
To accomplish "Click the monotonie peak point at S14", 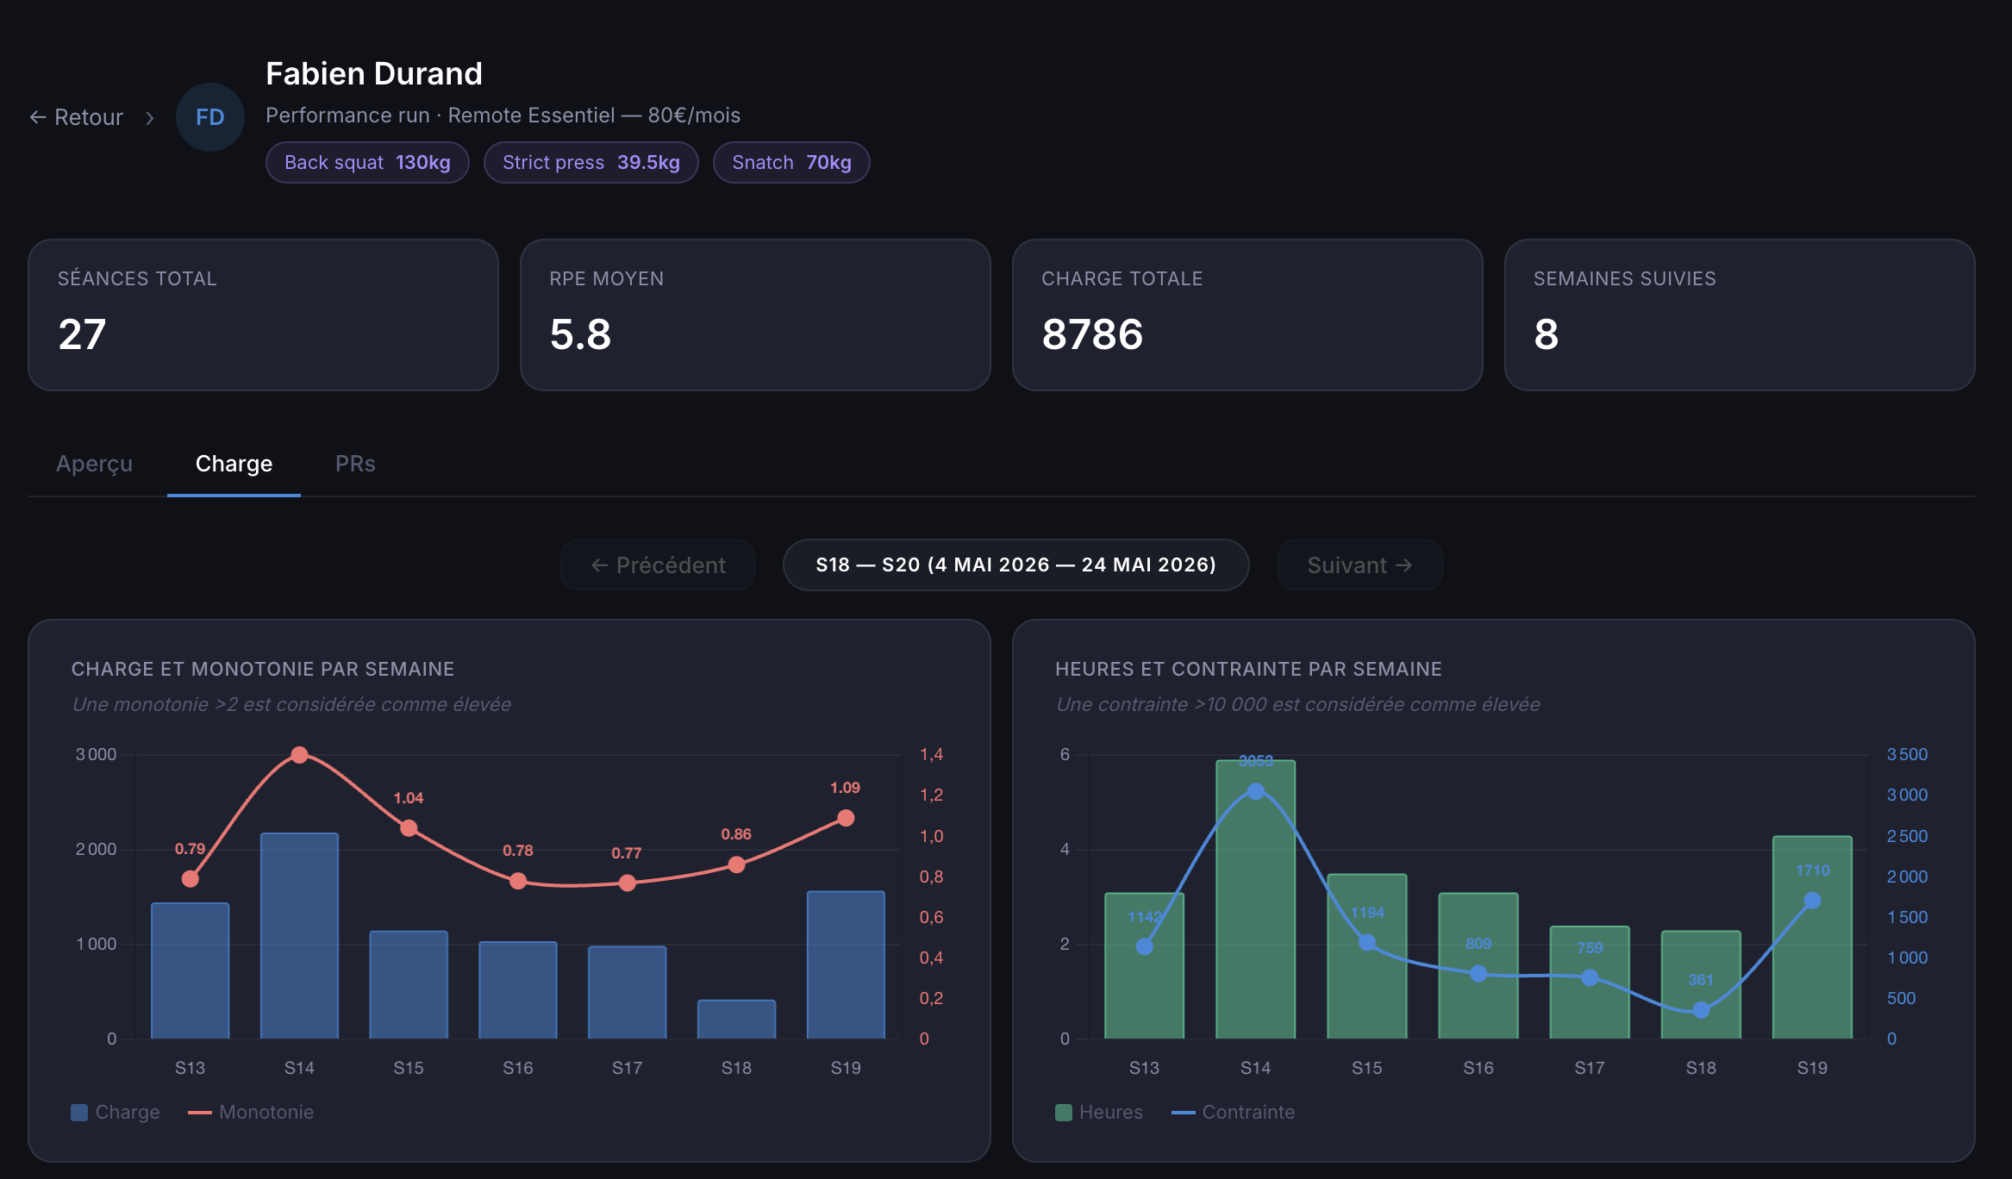I will [299, 755].
